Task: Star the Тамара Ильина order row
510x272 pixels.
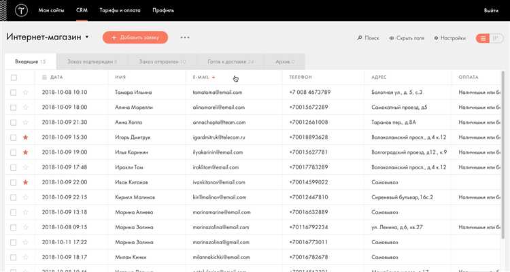Action: (x=25, y=92)
